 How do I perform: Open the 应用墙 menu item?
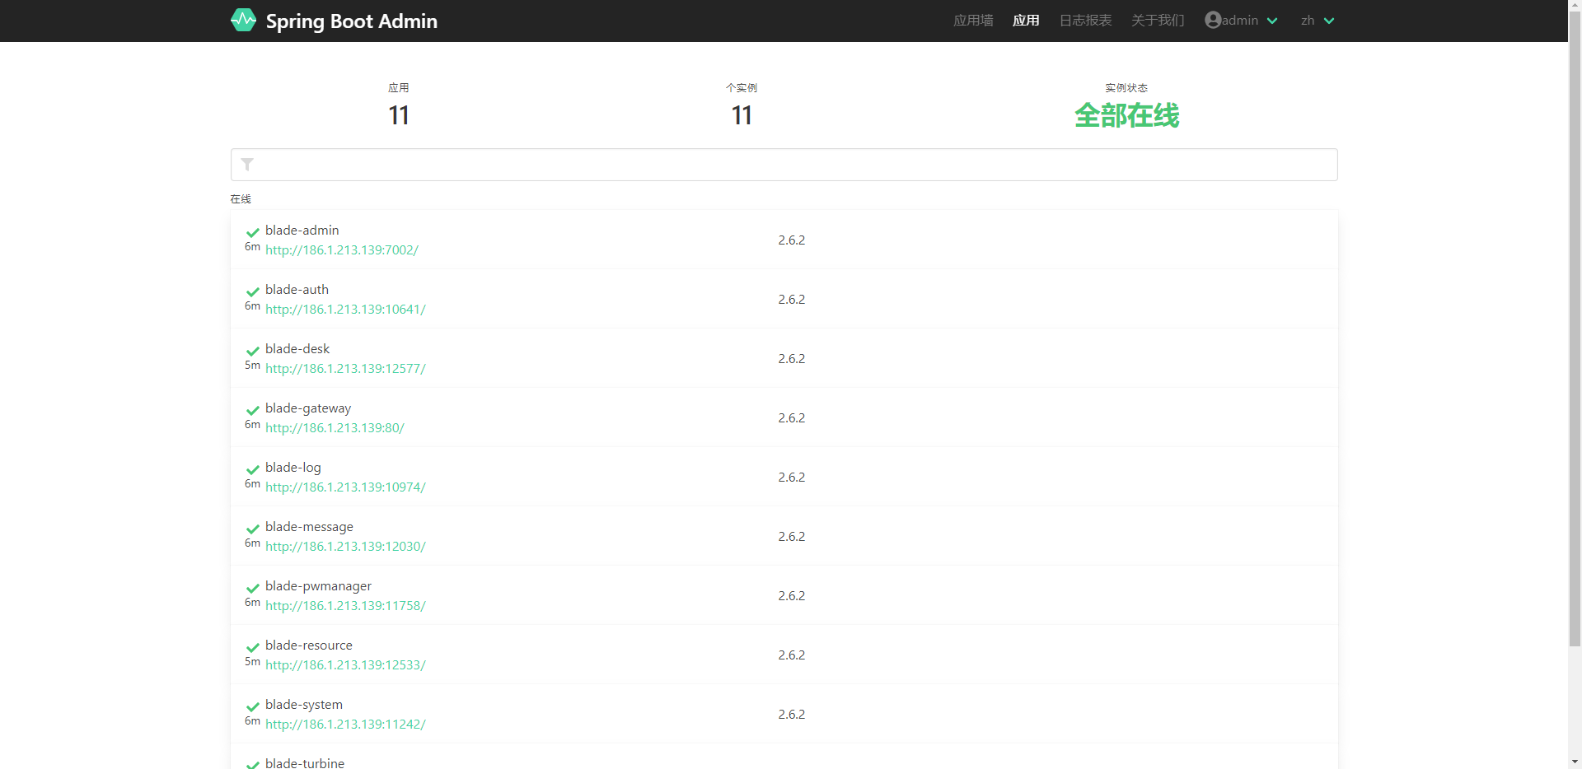click(973, 21)
